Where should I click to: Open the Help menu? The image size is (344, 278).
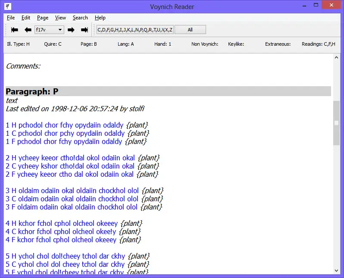click(100, 18)
